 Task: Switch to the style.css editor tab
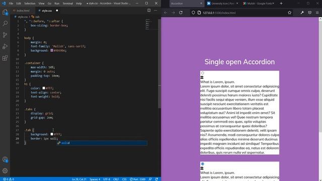point(48,11)
